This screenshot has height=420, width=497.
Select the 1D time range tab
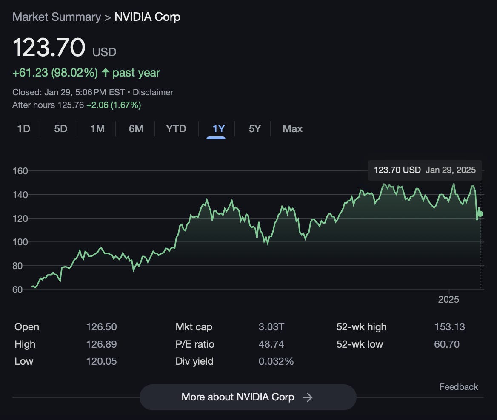(x=24, y=129)
